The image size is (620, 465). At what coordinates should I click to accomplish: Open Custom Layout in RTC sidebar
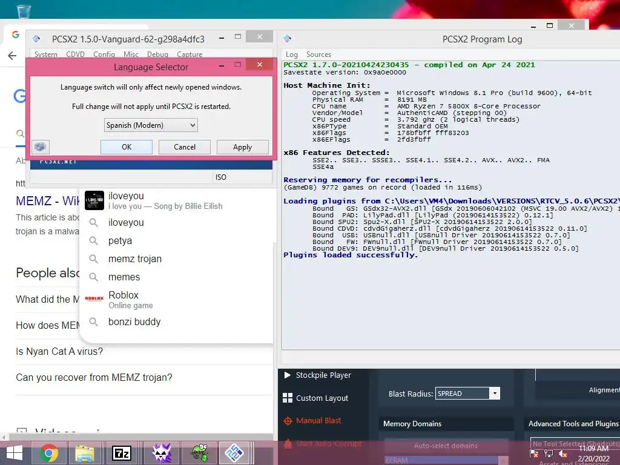(322, 398)
